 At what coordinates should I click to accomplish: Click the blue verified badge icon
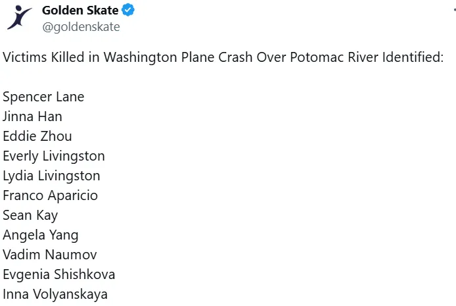click(129, 11)
